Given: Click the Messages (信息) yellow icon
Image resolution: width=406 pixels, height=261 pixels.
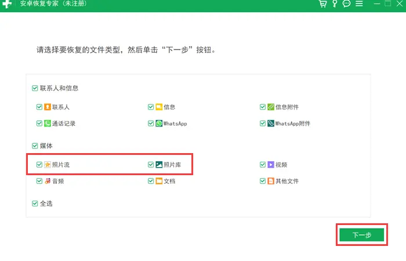Looking at the screenshot, I should (x=159, y=107).
